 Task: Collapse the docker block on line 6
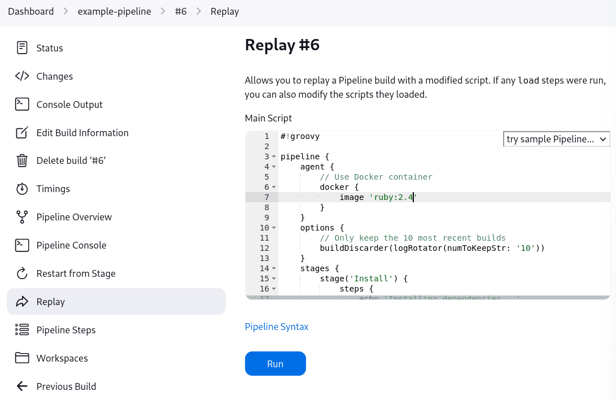[x=273, y=187]
